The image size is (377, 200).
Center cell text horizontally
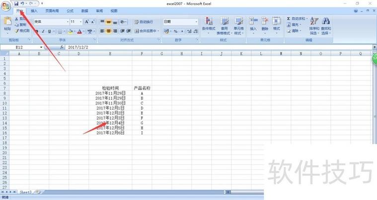pyautogui.click(x=109, y=31)
